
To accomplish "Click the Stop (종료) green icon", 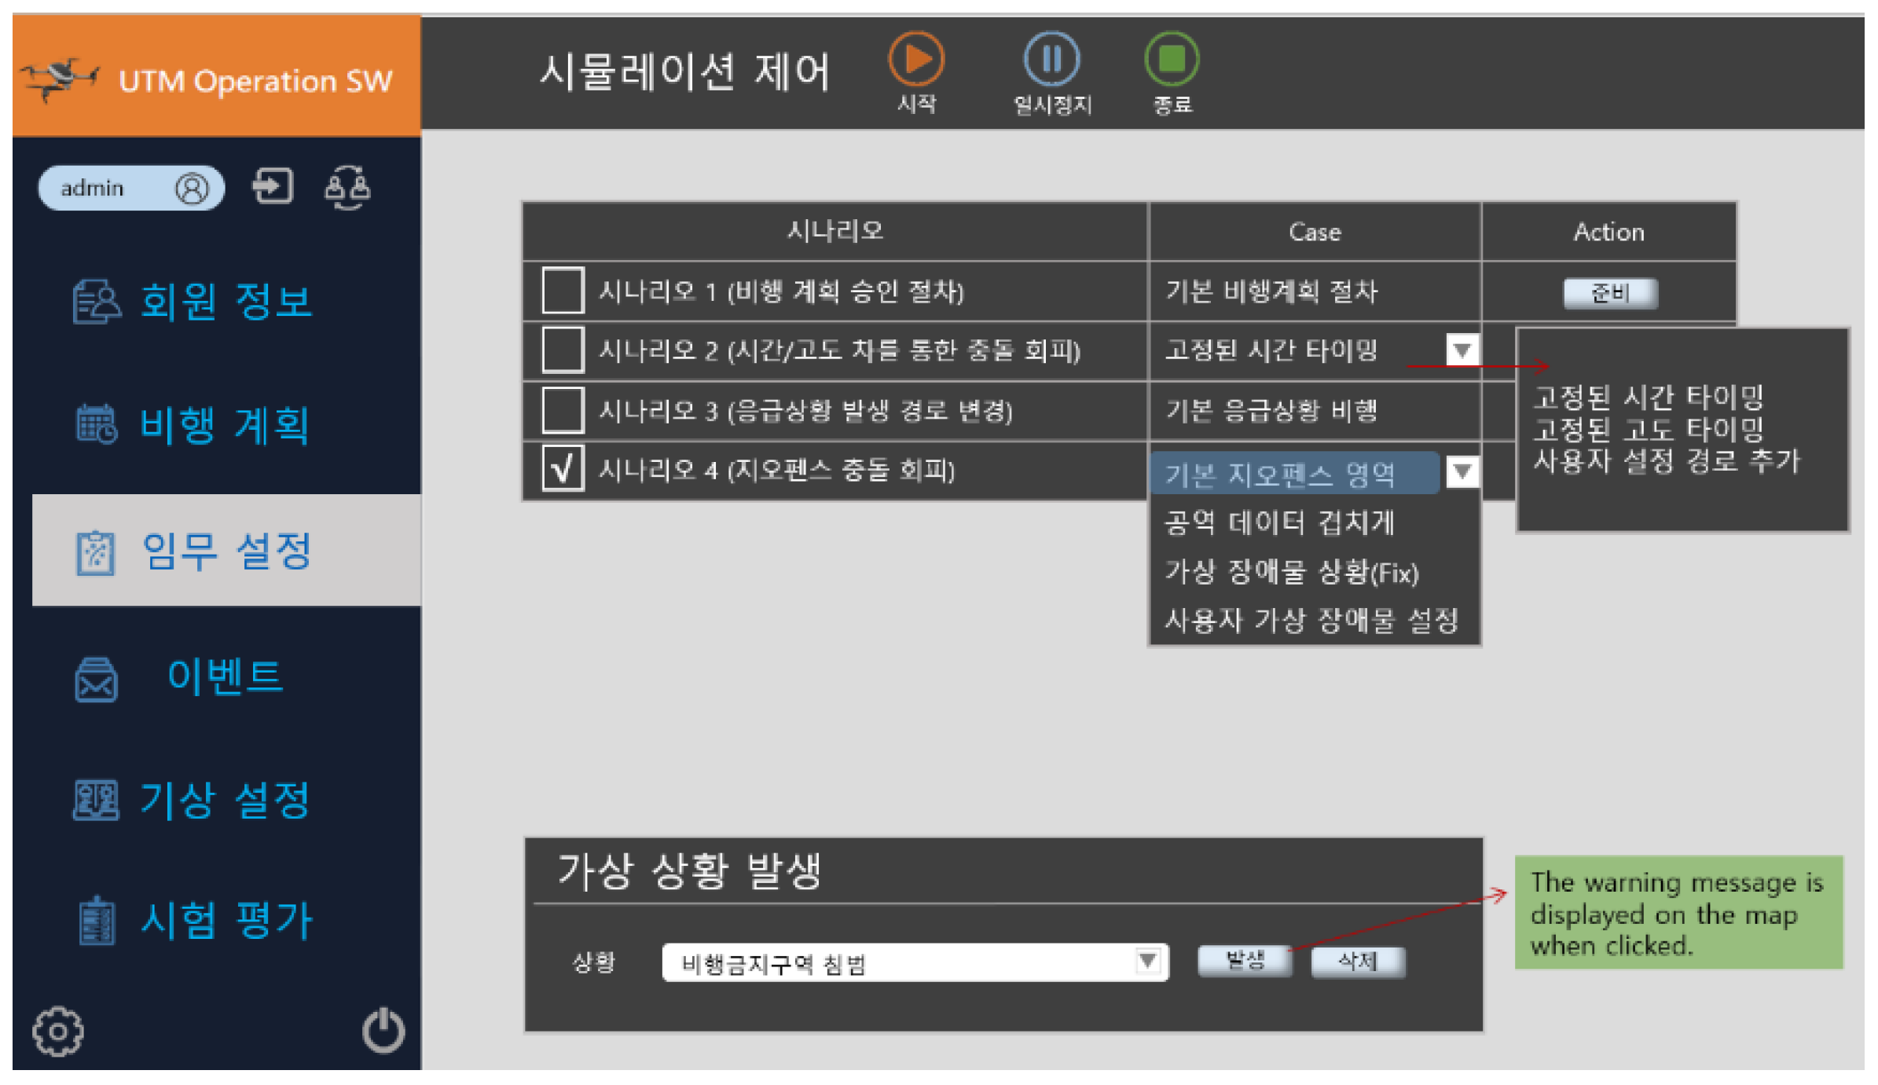I will [1172, 59].
